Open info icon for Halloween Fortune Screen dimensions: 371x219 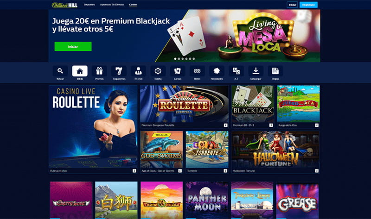tap(317, 171)
